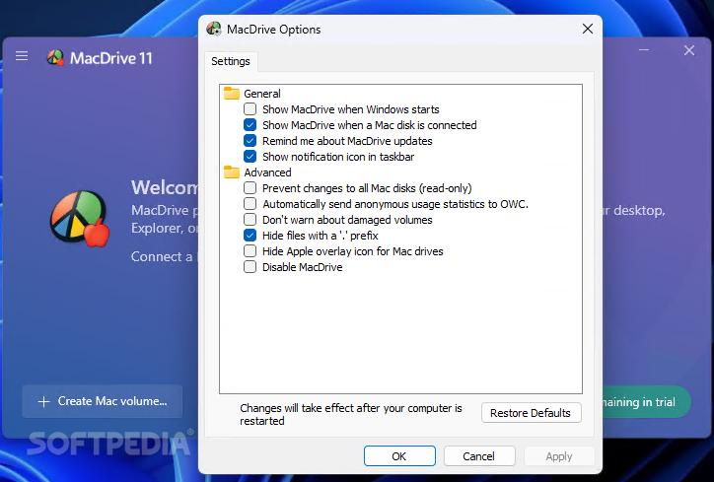Click the 'Changes will take effect' notice text
This screenshot has height=482, width=714.
(x=351, y=414)
